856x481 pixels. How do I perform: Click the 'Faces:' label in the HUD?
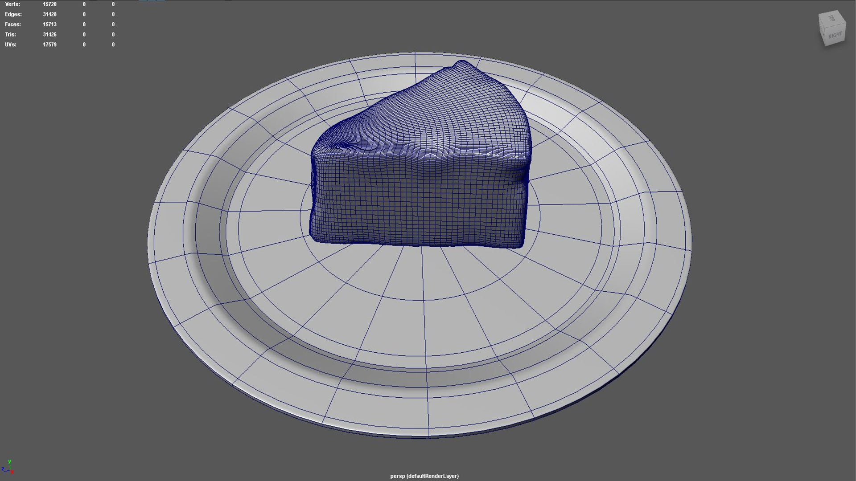(13, 24)
